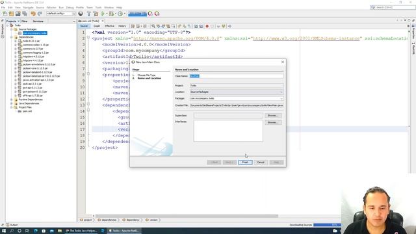Screen dimensions: 416x234
Task: Click the Created File path field
Action: click(x=237, y=105)
